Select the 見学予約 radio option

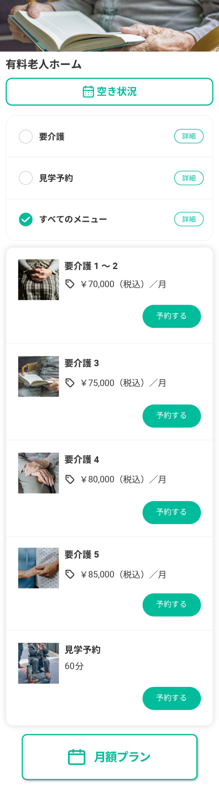point(26,178)
